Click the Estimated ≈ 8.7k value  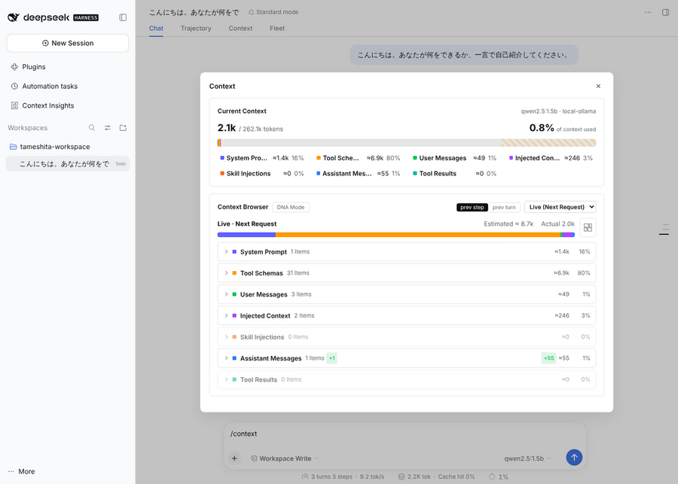(x=508, y=224)
